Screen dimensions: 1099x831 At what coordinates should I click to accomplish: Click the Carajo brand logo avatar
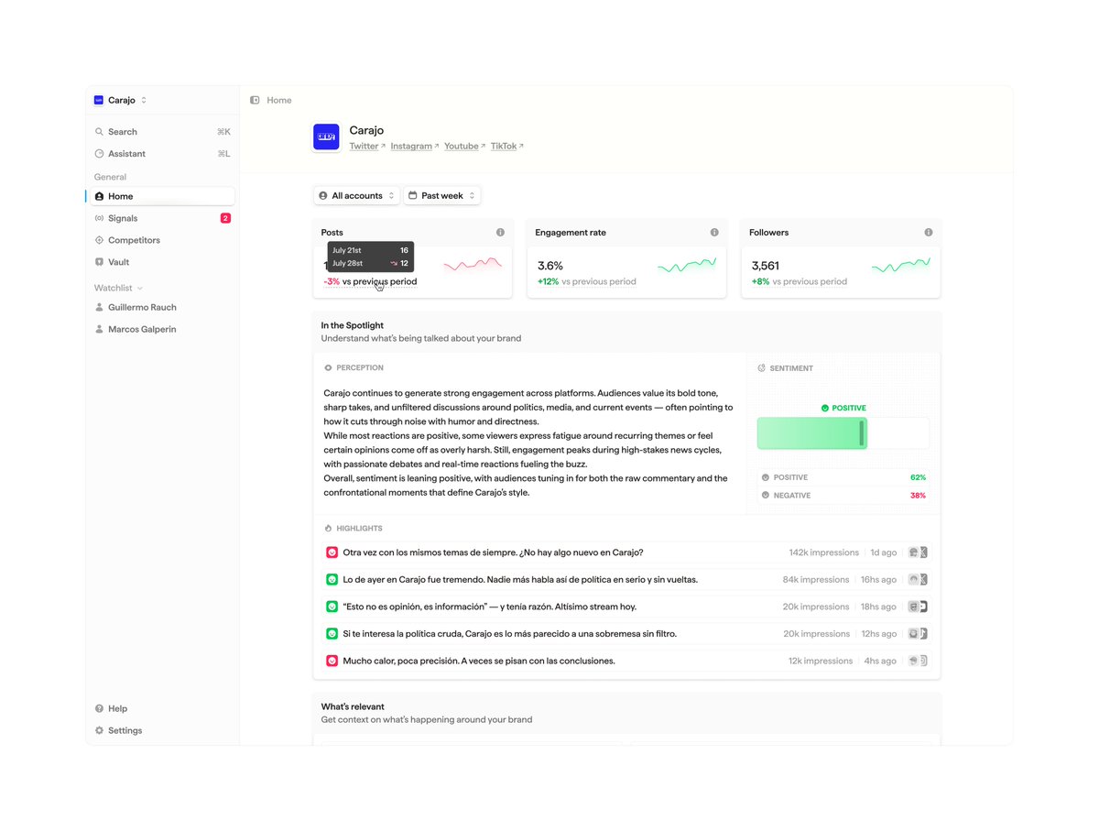click(326, 137)
